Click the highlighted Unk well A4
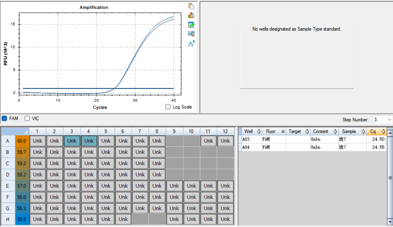This screenshot has height=227, width=393. click(89, 141)
